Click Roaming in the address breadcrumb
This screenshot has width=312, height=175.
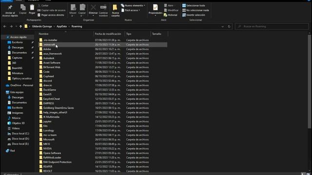coord(77,26)
